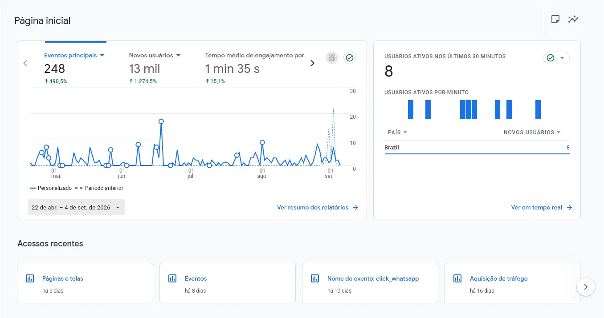Click the active users count 8
The image size is (604, 318).
388,71
